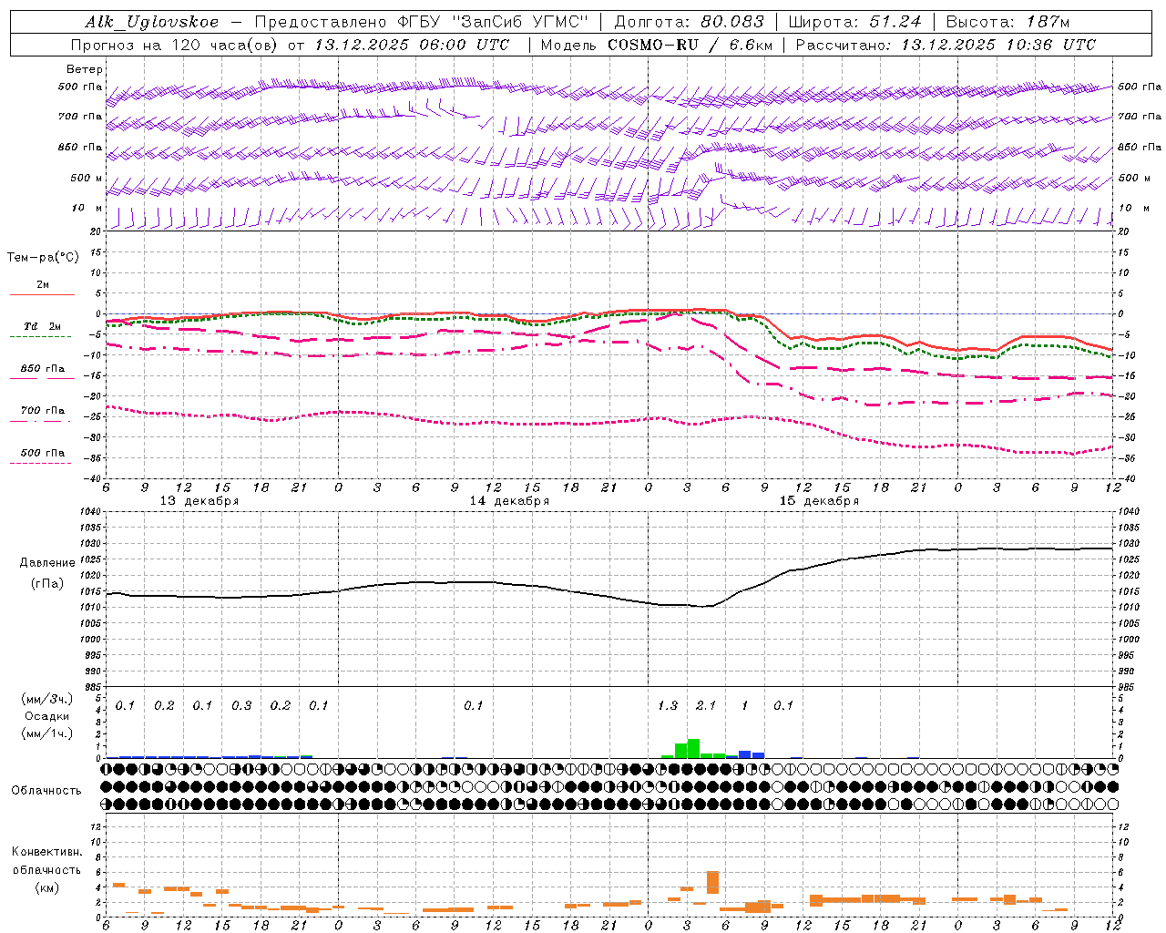Click the forecast start 13.12.2025 06:00 UTC
1166x933 pixels.
(x=412, y=45)
